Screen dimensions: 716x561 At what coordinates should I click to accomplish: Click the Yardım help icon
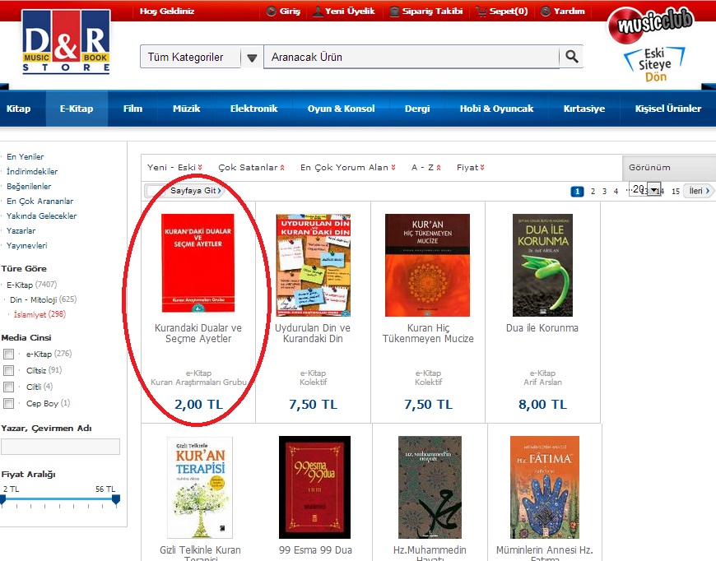[x=545, y=11]
